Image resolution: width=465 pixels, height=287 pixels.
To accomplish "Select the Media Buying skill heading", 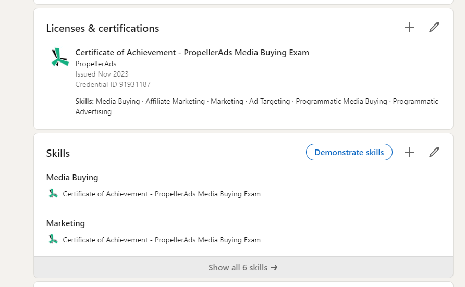I will pos(72,178).
